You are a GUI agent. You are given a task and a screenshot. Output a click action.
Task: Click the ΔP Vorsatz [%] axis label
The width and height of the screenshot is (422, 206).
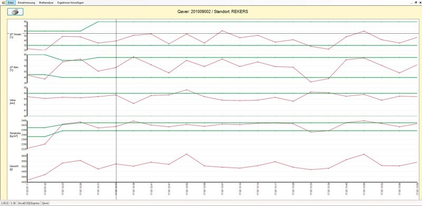click(x=15, y=36)
